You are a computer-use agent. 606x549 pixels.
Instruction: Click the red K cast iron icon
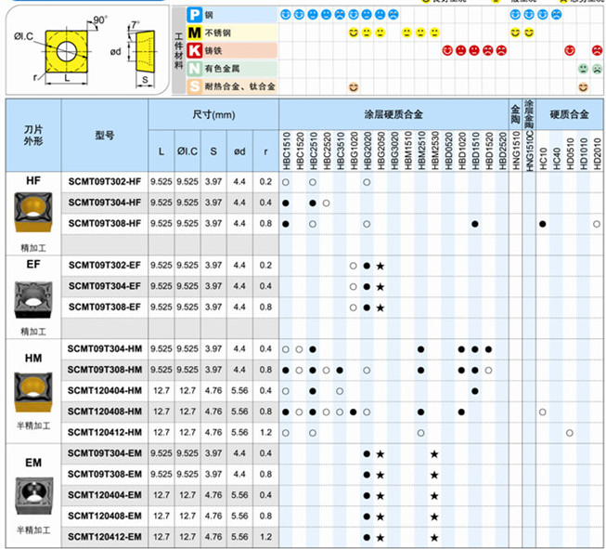[x=194, y=50]
